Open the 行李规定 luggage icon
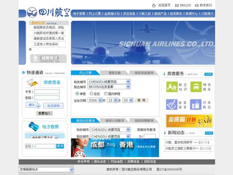Image resolution: width=233 pixels, height=175 pixels. [196, 104]
